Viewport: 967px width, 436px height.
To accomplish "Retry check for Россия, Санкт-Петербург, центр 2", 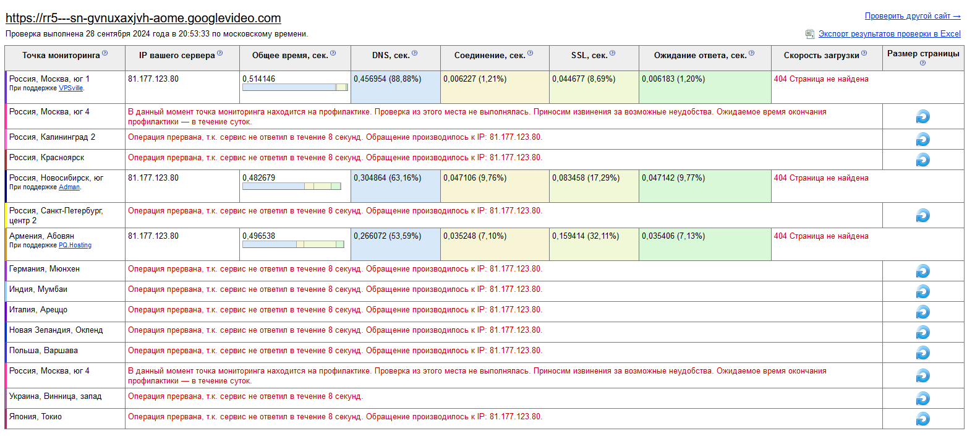I will [x=923, y=215].
